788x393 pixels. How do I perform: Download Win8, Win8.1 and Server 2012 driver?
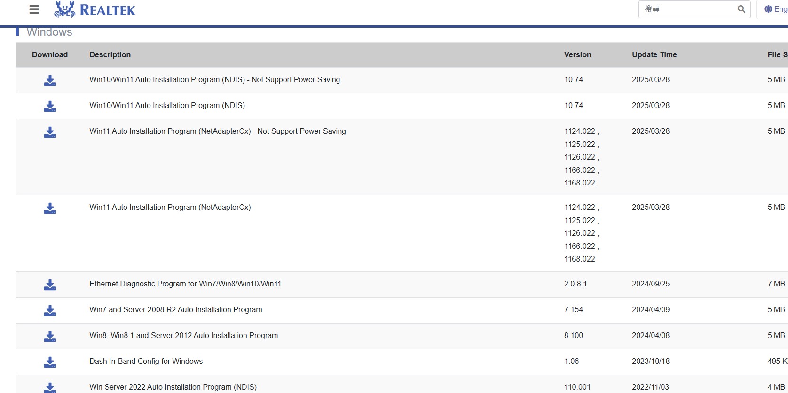pyautogui.click(x=50, y=336)
